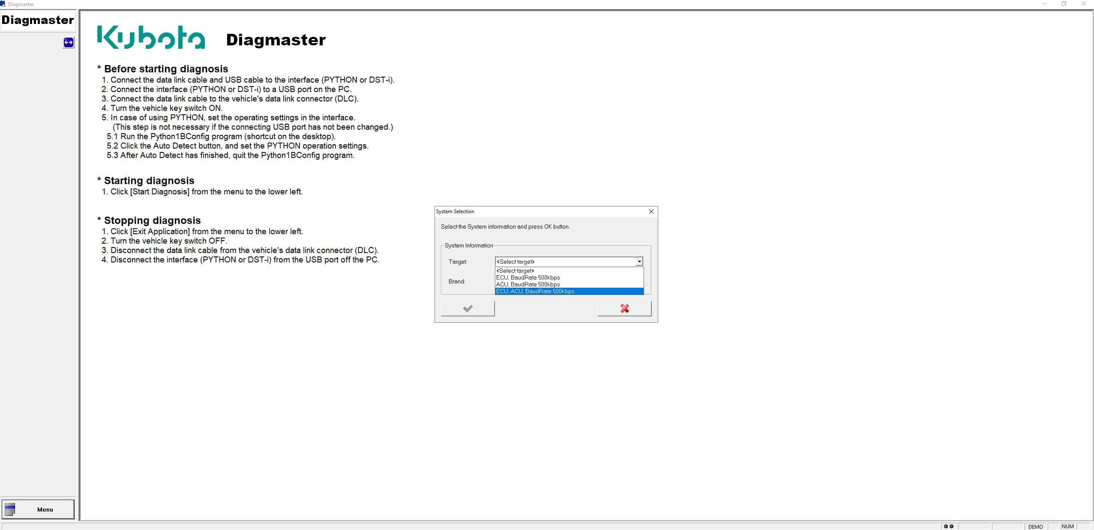Click 'Select the System information and press OK button.' text
The width and height of the screenshot is (1094, 530).
(505, 226)
